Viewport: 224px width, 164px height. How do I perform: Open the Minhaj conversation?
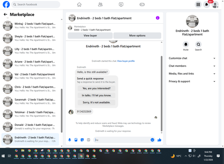coord(30,26)
